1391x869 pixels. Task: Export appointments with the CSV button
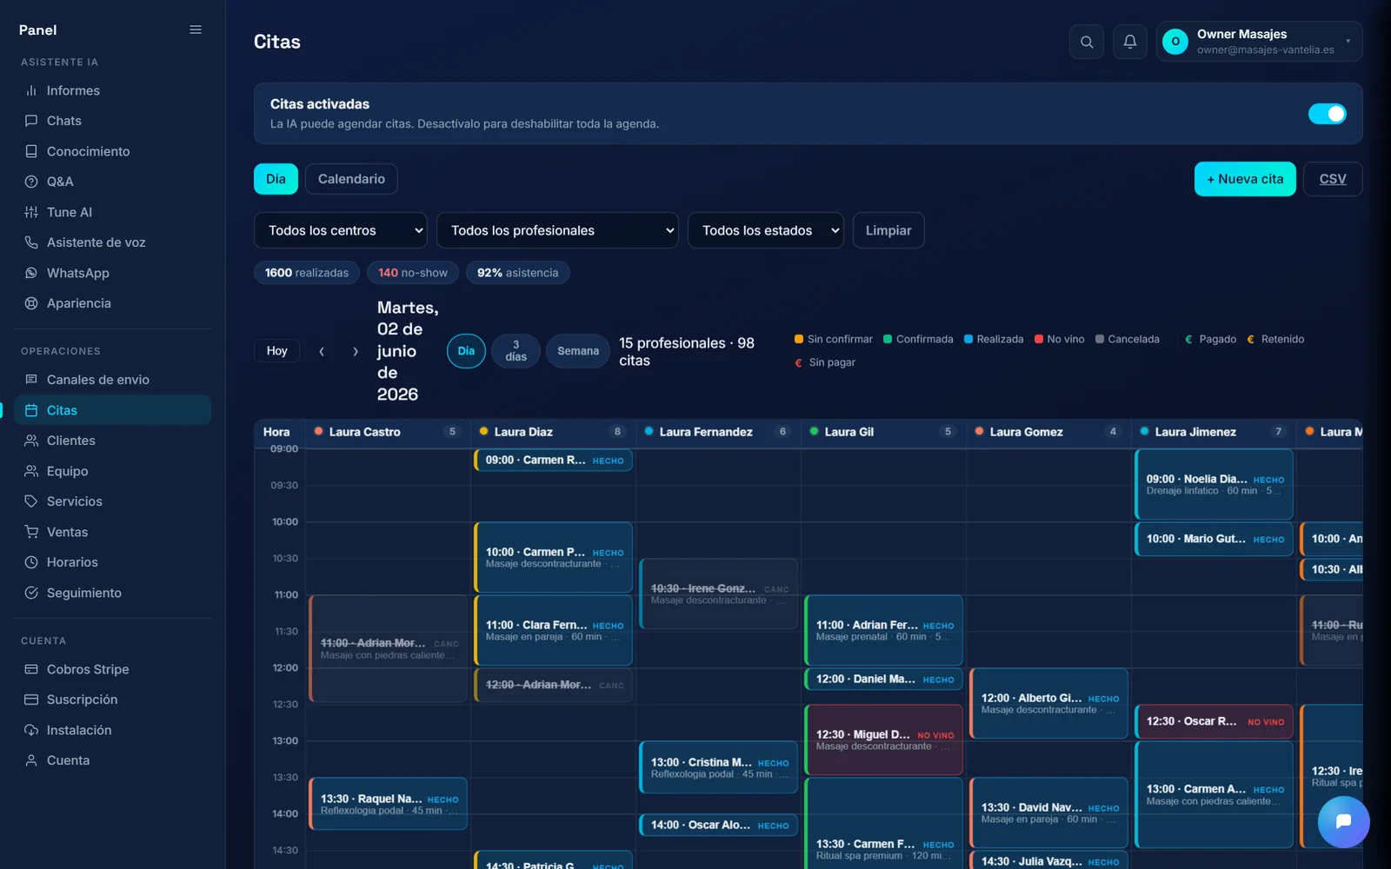coord(1333,179)
